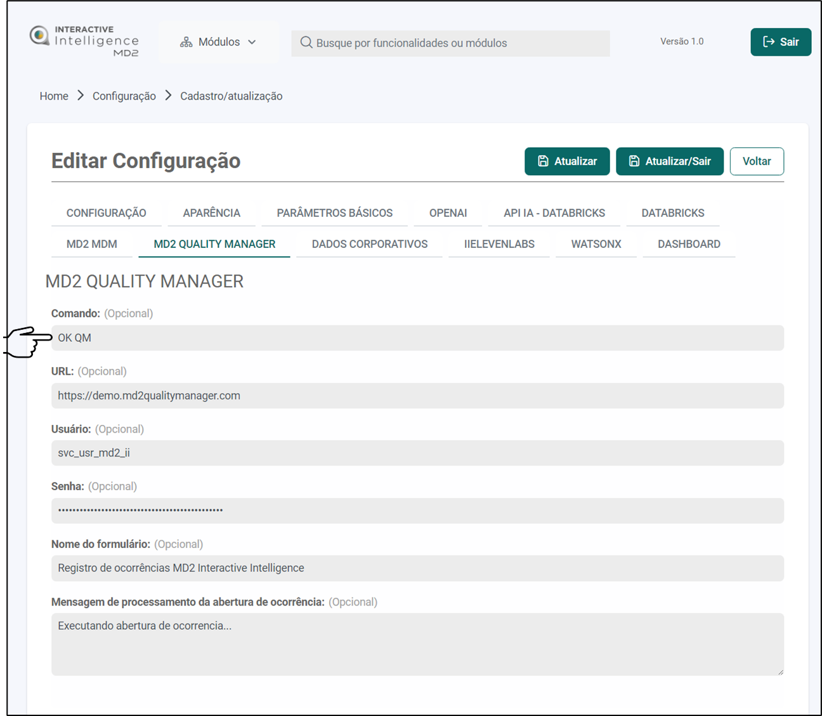This screenshot has height=716, width=822.
Task: Switch to the APARÊNCIA tab
Action: (x=211, y=213)
